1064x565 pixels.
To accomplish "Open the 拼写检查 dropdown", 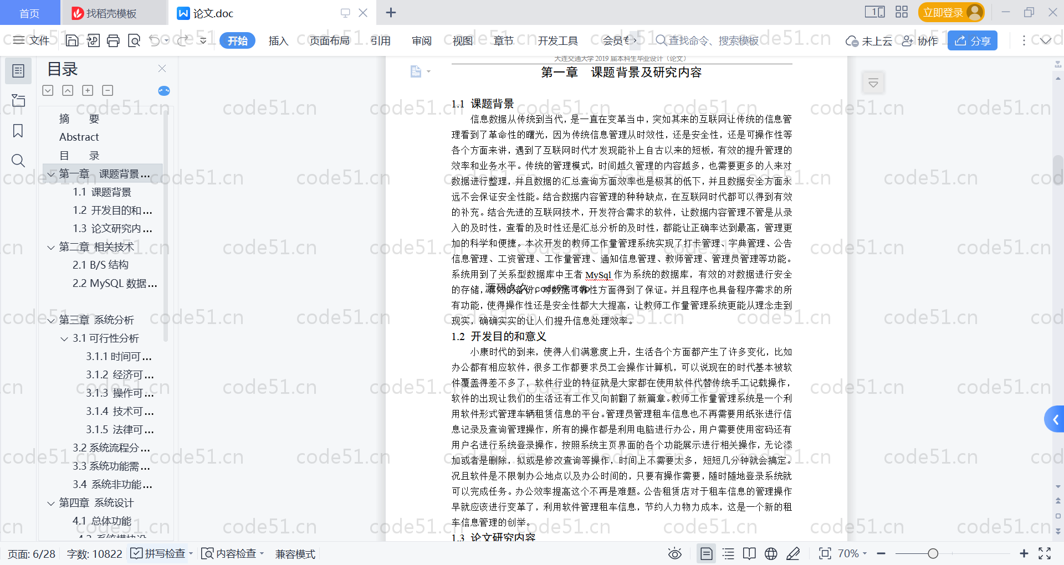I will pos(191,553).
